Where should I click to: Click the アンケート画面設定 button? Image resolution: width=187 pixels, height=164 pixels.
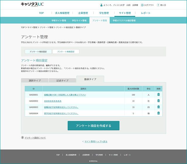pyautogui.click(x=66, y=52)
